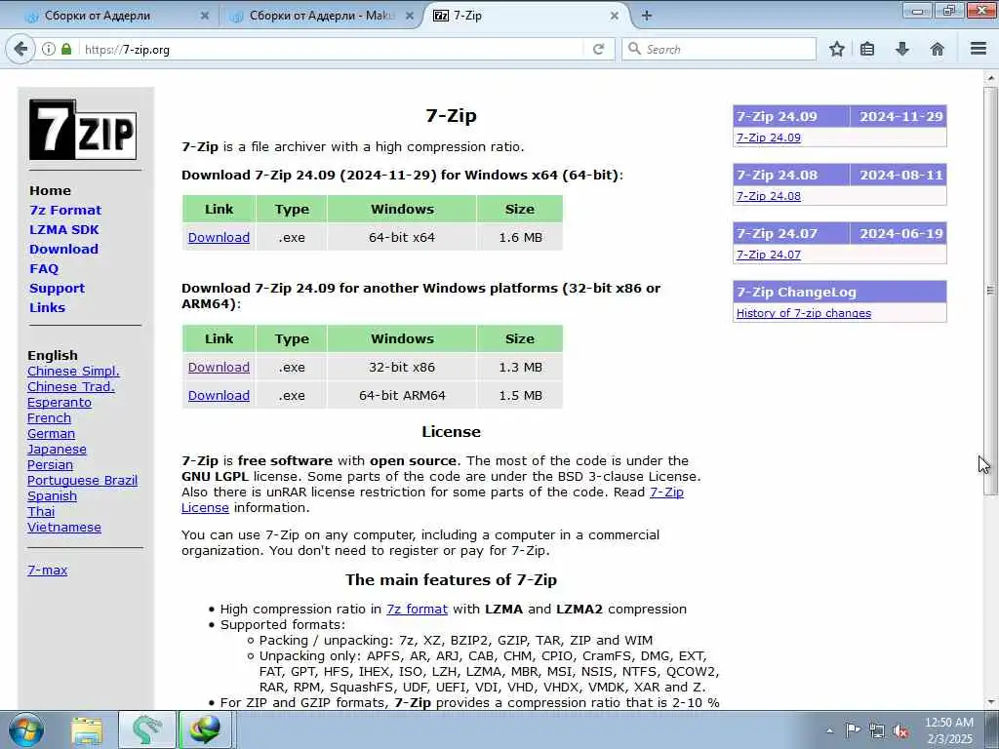Close the Сборки от Аддерли - Maku tab

coord(410,16)
